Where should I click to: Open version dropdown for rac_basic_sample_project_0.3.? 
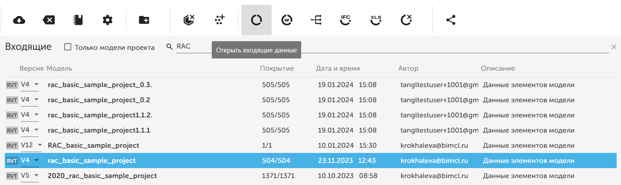pos(30,85)
